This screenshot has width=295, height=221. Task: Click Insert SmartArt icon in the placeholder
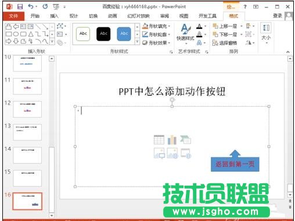[x=185, y=140]
